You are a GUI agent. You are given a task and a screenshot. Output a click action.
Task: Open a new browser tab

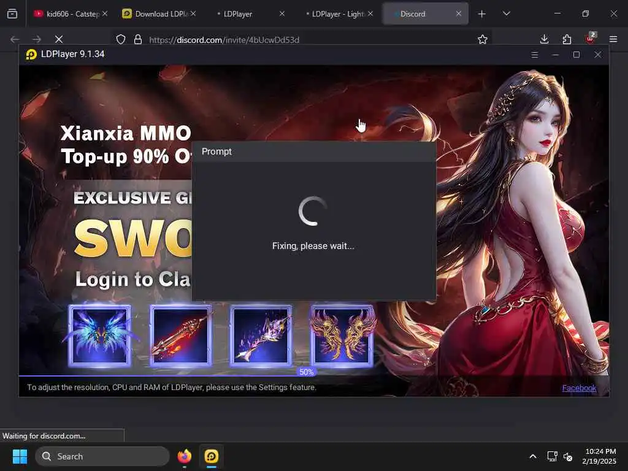click(482, 14)
